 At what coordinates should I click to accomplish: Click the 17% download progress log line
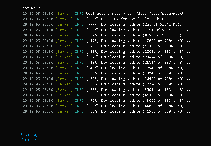click(106, 41)
